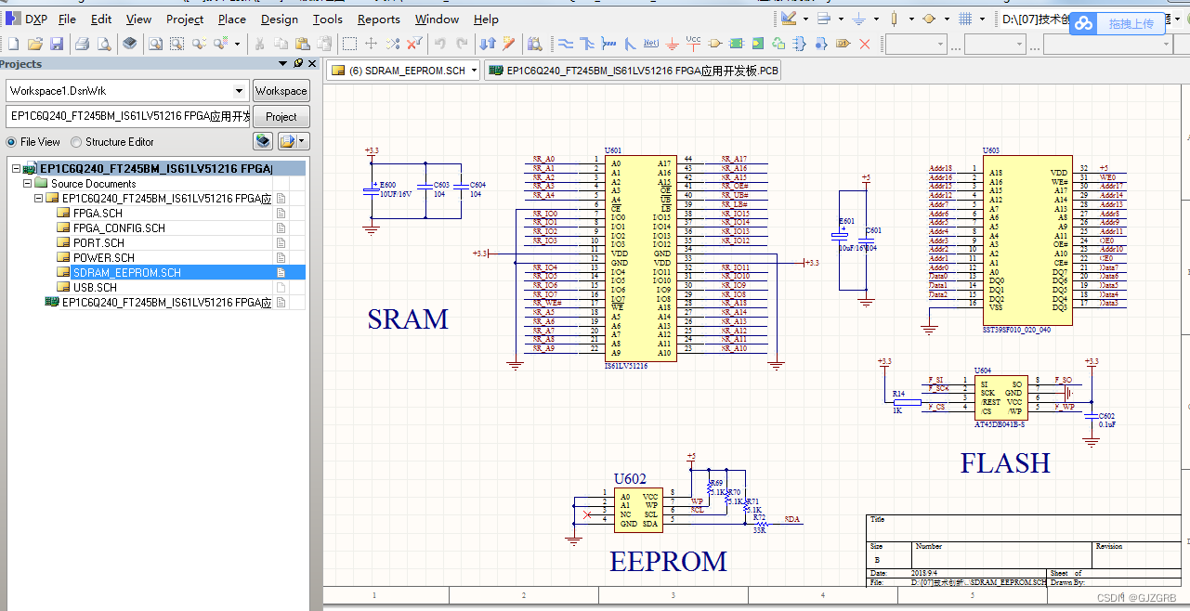Screen dimensions: 1190x611
Task: Open the Place menu
Action: click(231, 19)
